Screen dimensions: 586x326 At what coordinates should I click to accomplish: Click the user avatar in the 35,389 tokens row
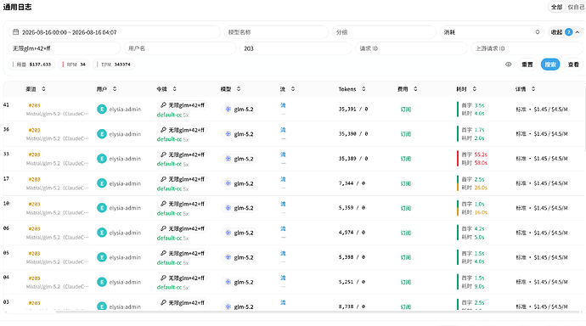coord(102,159)
